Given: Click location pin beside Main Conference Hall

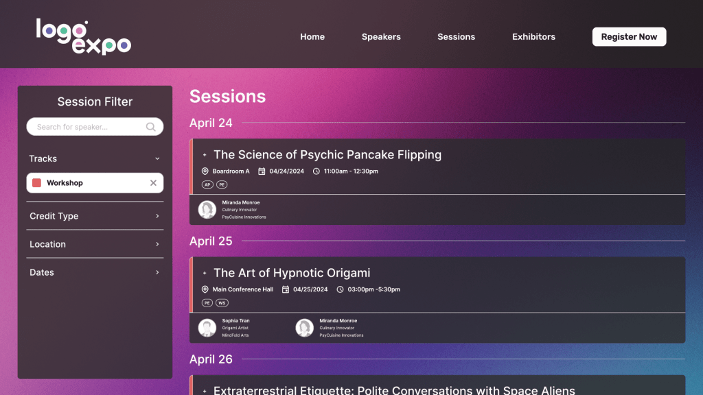Looking at the screenshot, I should coord(205,289).
